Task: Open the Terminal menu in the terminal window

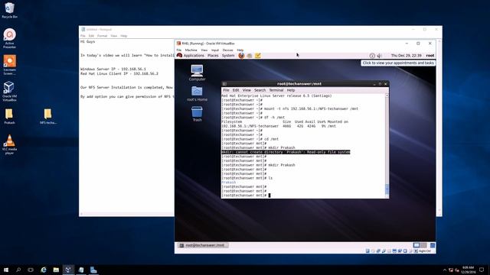Action: [276, 90]
